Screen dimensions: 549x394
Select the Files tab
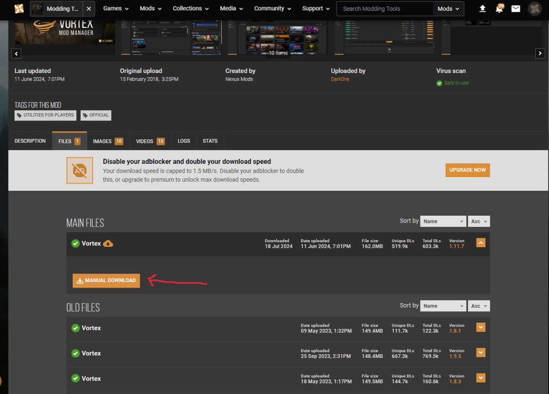tap(70, 141)
